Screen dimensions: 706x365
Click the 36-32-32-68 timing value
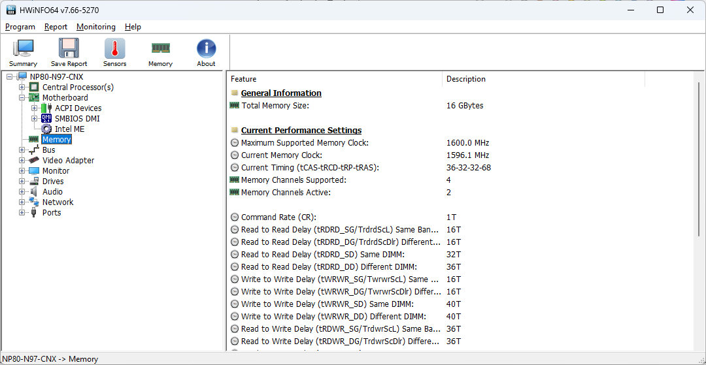(469, 168)
